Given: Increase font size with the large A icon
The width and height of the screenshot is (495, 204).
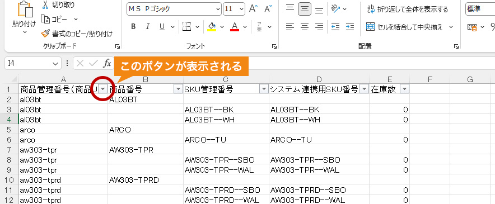Looking at the screenshot, I should pos(253,9).
